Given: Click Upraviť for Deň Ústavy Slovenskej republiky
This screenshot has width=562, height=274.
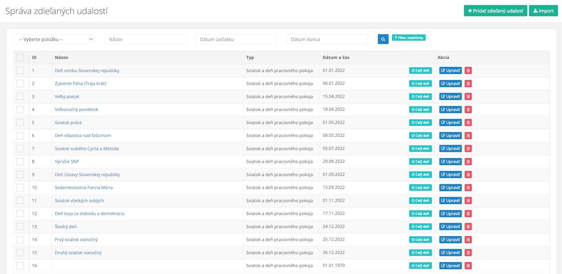Looking at the screenshot, I should pos(450,175).
